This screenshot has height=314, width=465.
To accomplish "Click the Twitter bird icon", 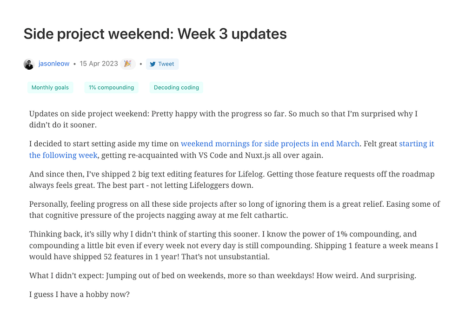I will pyautogui.click(x=153, y=64).
